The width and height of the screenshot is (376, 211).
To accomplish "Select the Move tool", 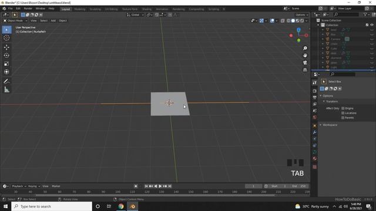I will point(6,47).
